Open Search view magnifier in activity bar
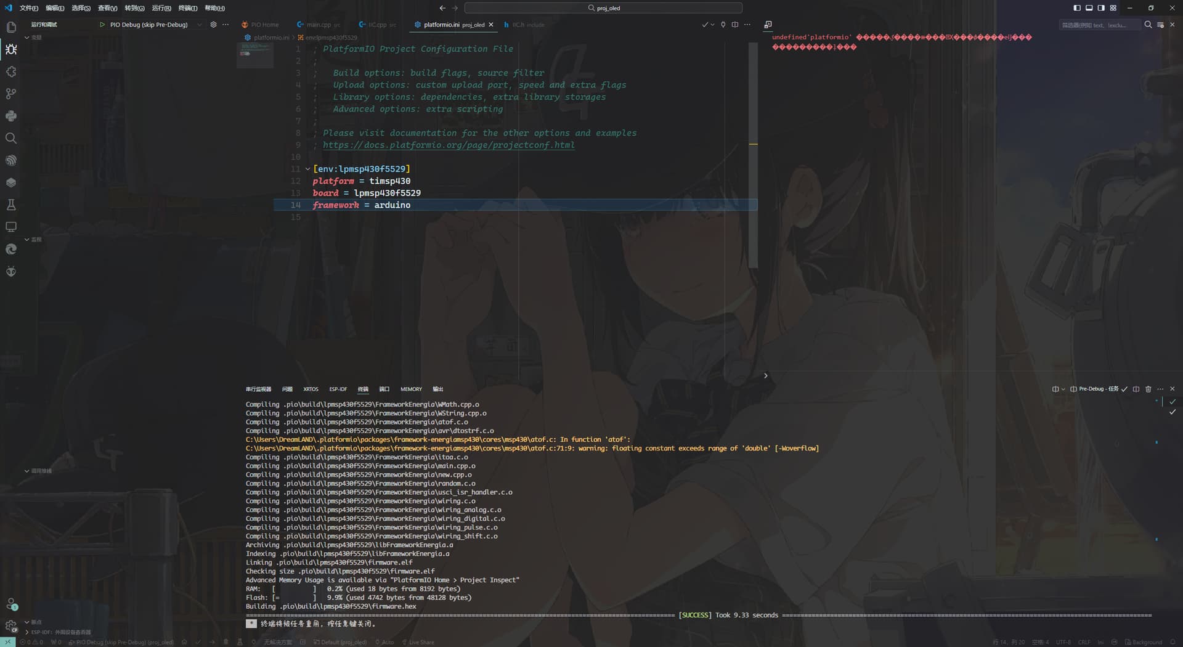1183x647 pixels. point(11,138)
